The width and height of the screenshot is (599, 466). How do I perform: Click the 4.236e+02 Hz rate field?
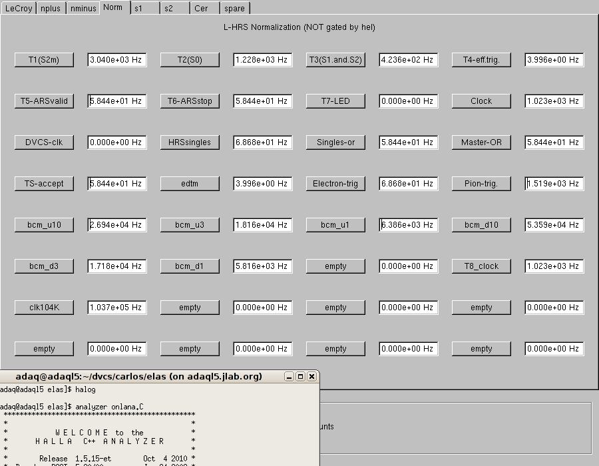(409, 60)
